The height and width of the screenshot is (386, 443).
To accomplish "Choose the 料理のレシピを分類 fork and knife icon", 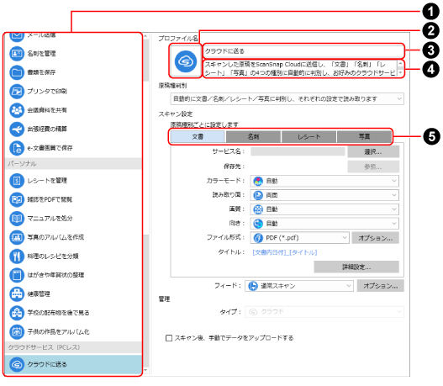I will (x=17, y=256).
